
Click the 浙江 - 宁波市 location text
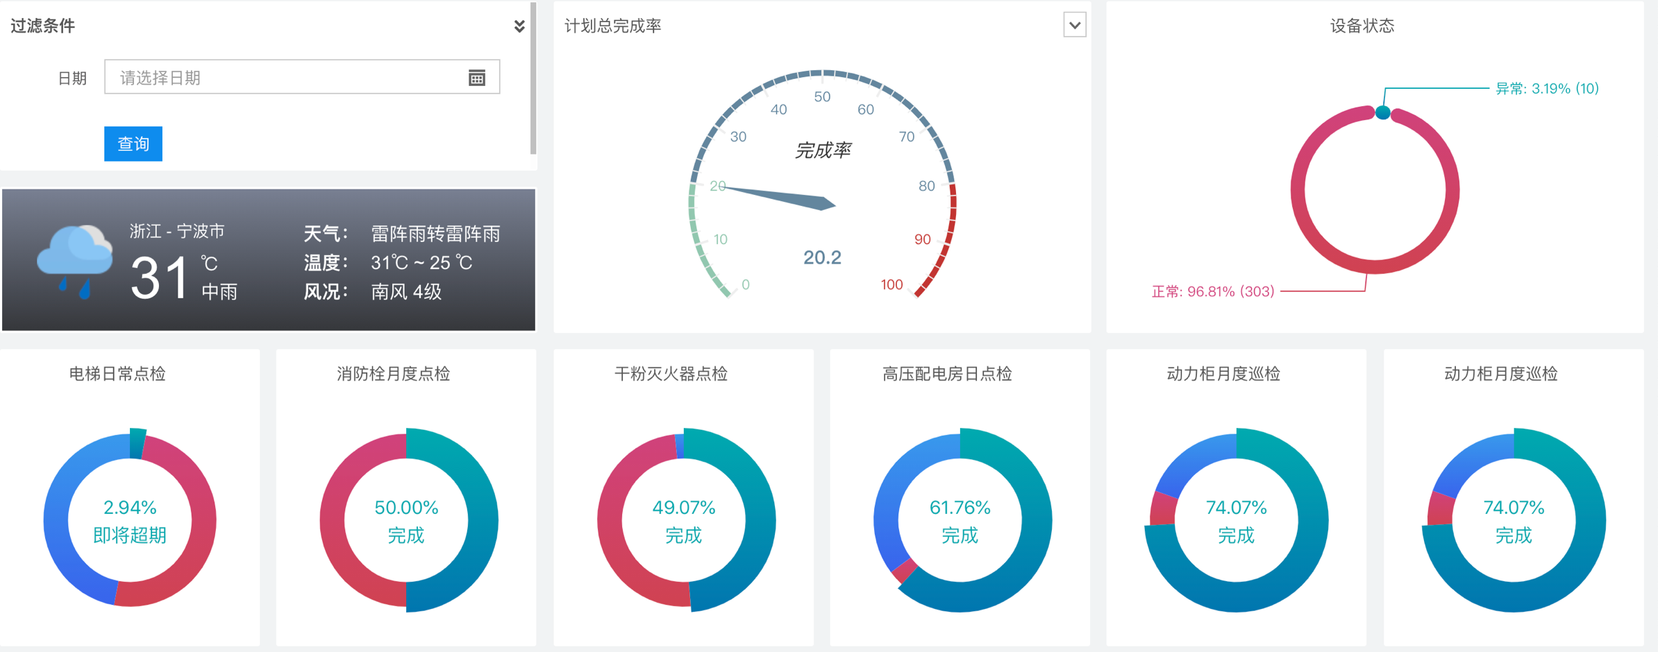[178, 231]
